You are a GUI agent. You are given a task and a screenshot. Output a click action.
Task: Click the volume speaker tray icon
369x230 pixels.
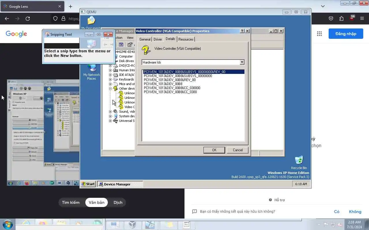[340, 225]
